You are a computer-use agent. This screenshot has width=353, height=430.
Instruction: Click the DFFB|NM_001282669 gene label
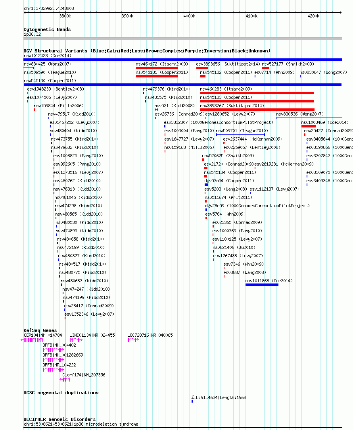(63, 355)
